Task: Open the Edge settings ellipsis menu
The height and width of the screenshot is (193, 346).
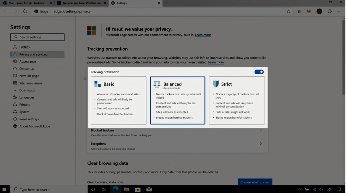Action: coord(340,11)
